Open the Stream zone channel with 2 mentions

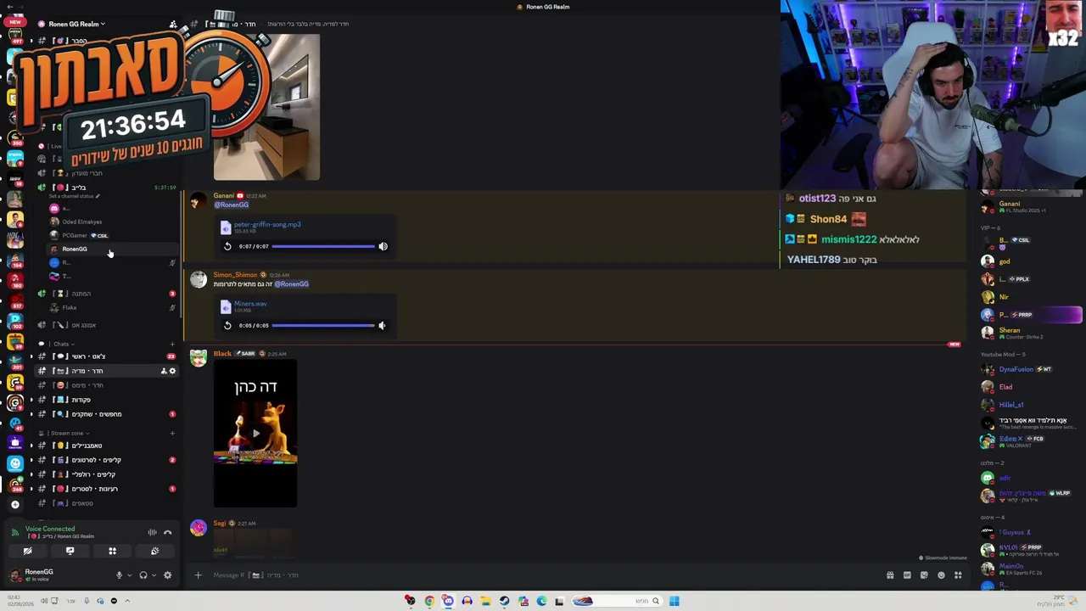[107, 460]
